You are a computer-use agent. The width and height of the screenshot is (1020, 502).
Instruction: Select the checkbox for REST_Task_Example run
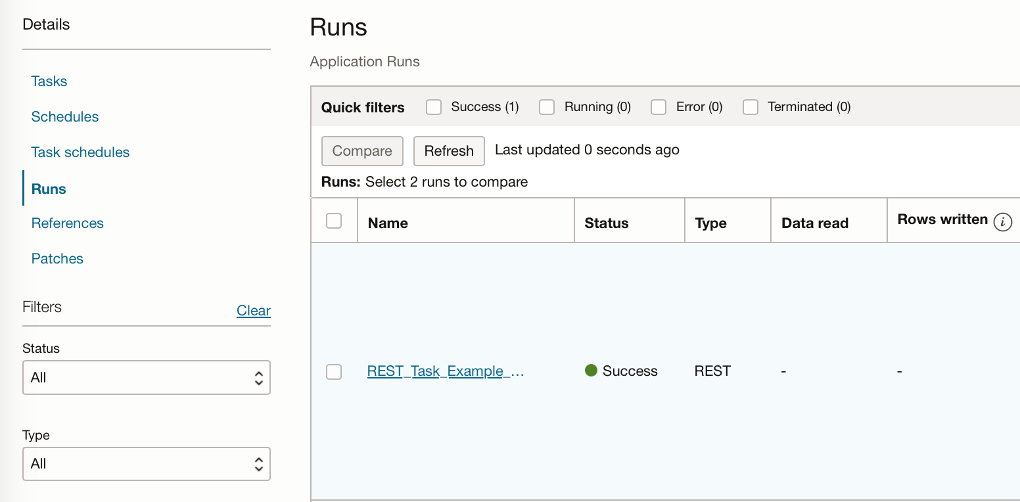(334, 371)
